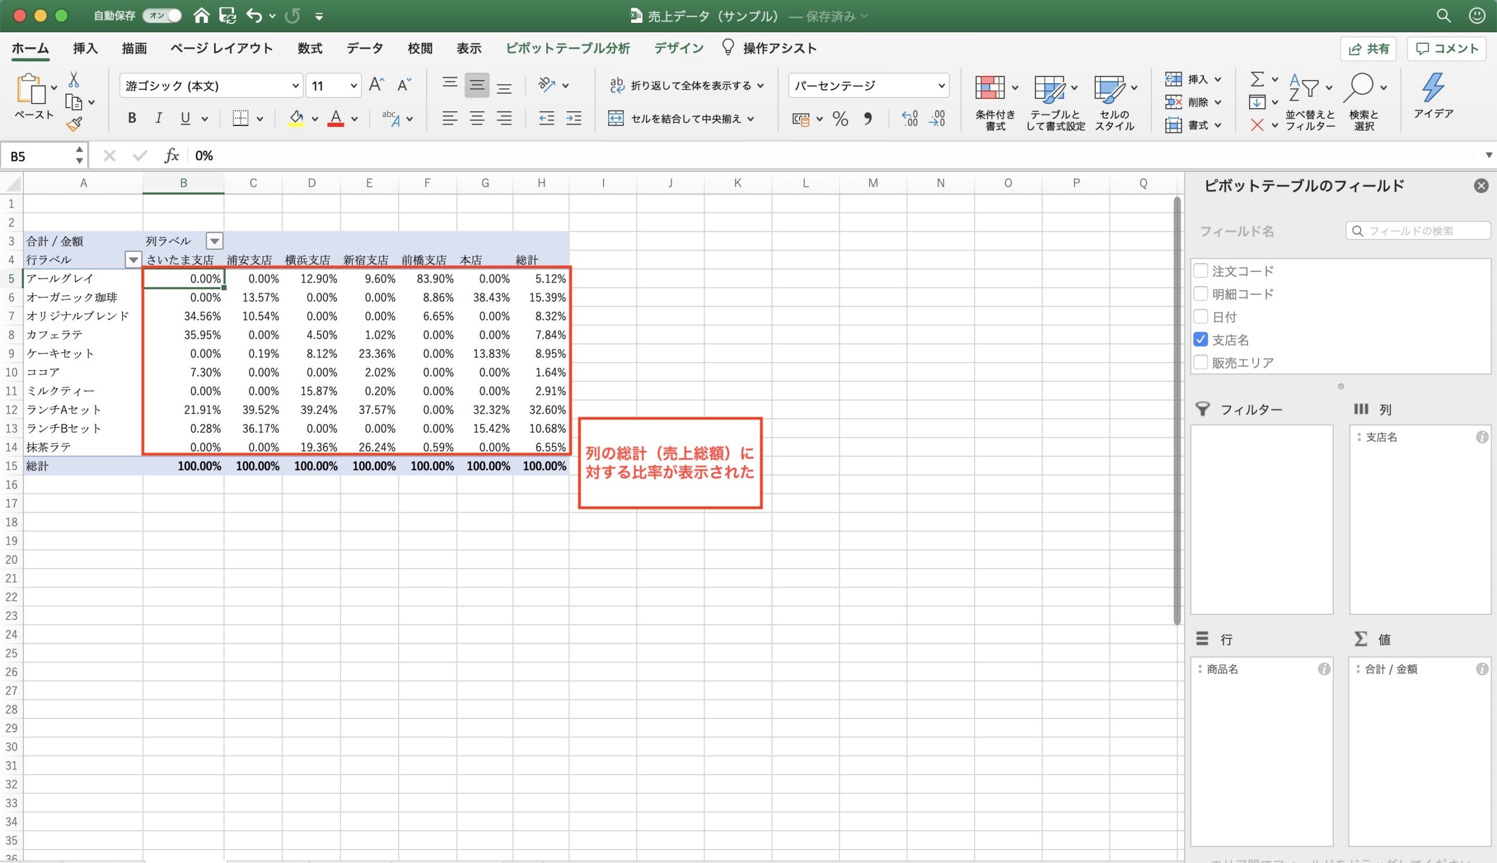Viewport: 1497px width, 863px height.
Task: Open 操作アシスト tell me
Action: point(769,48)
